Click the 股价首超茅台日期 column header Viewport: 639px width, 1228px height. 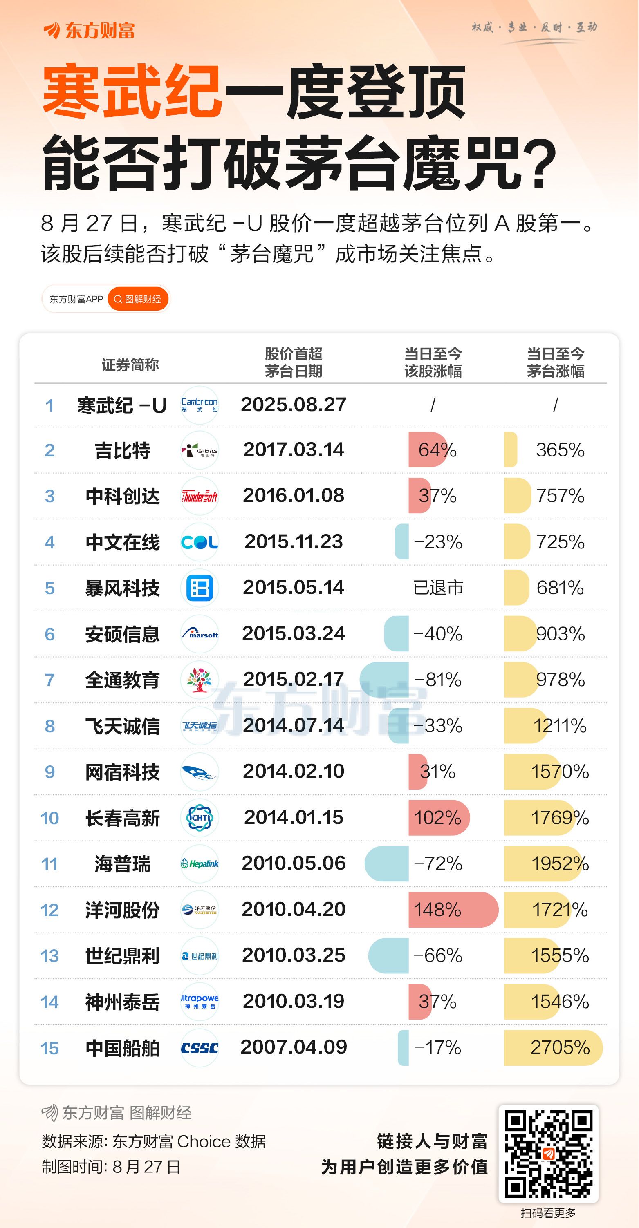click(294, 362)
